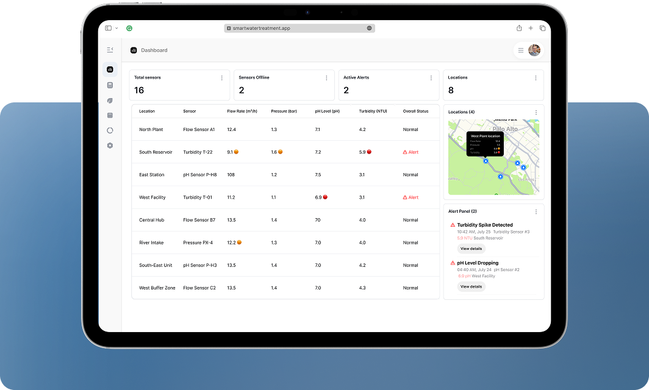This screenshot has width=649, height=390.
Task: Open the dashboard chart icon in sidebar
Action: 110,69
